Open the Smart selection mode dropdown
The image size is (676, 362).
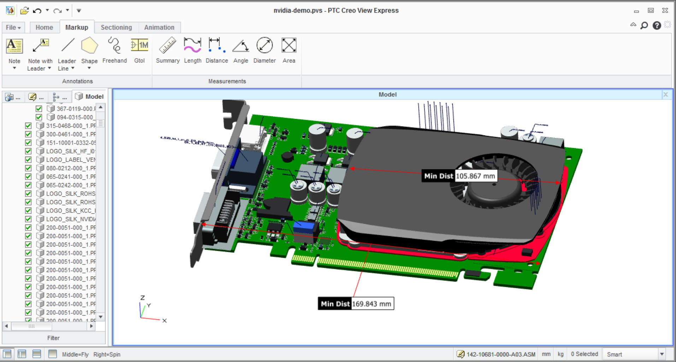662,354
